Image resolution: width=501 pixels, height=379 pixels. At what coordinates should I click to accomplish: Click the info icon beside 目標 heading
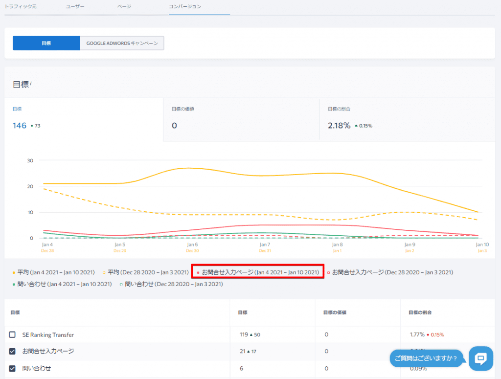pyautogui.click(x=31, y=83)
